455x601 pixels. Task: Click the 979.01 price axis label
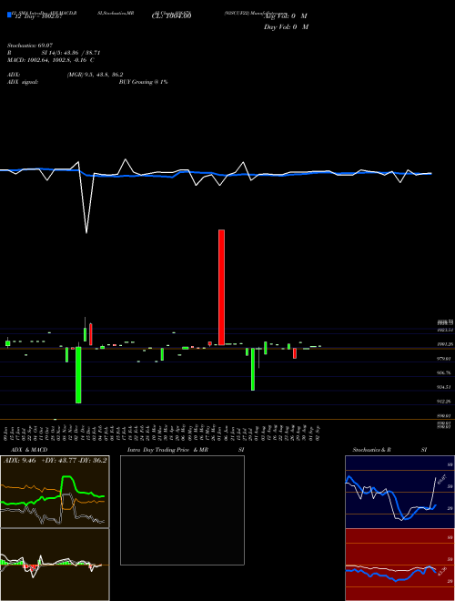tap(445, 359)
